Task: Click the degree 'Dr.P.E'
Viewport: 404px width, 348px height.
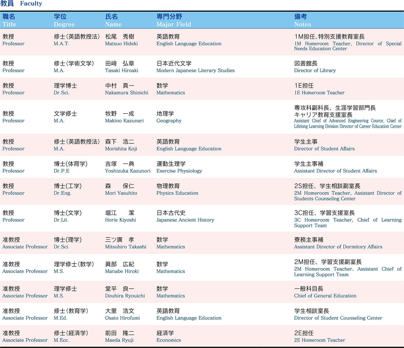Action: coord(62,171)
